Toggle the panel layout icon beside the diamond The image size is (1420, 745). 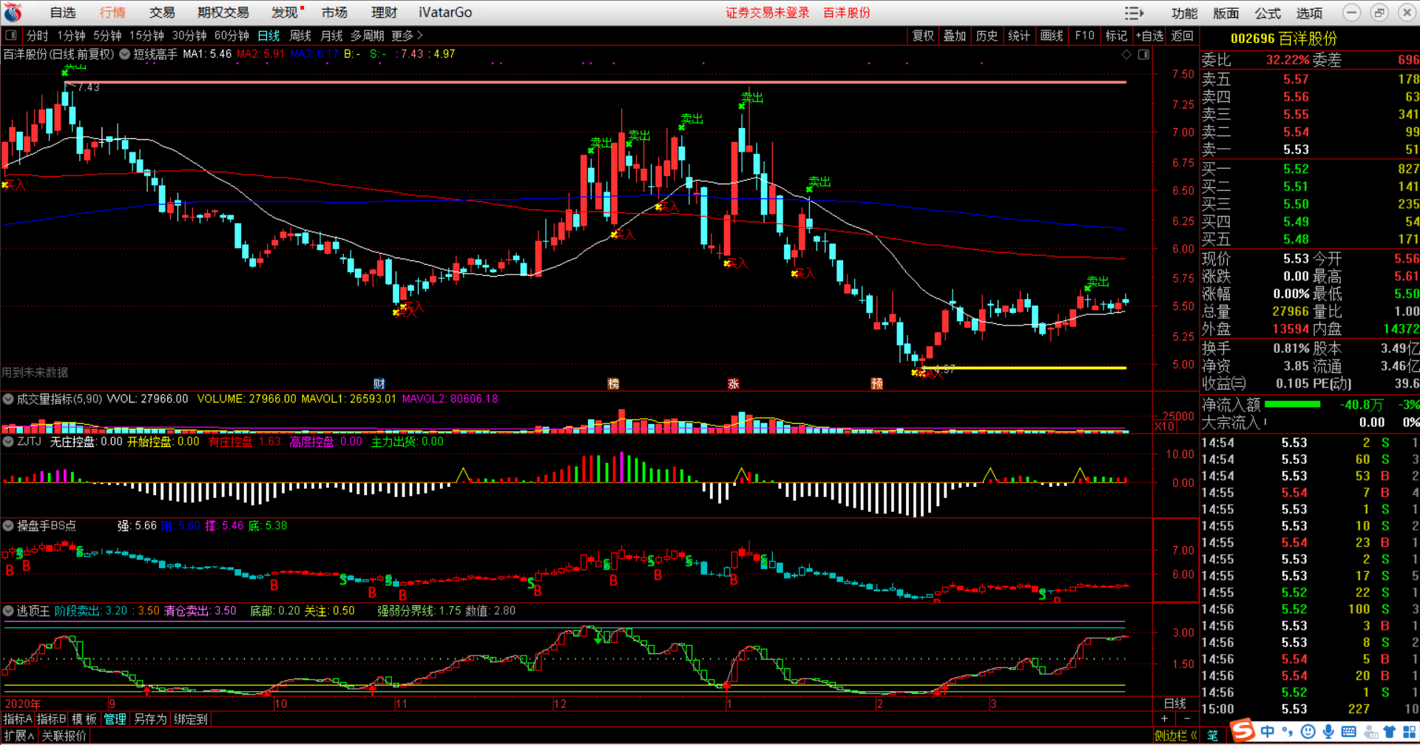(1143, 54)
